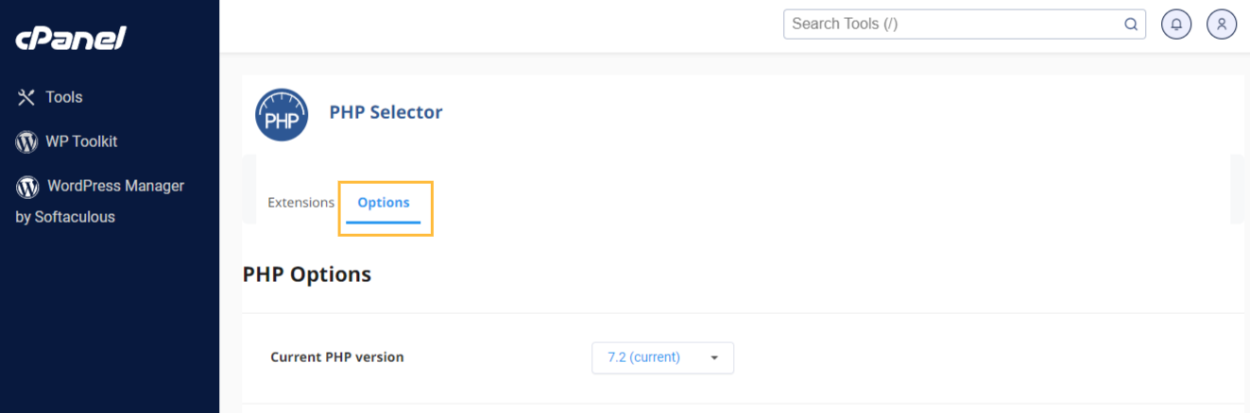
Task: Click the PHP Options heading
Action: coord(307,274)
